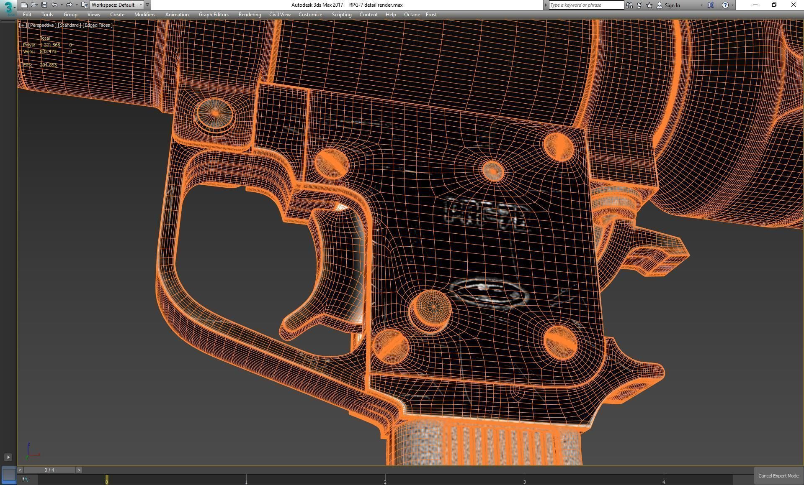Open mini curve editor icon on timeline

point(26,480)
